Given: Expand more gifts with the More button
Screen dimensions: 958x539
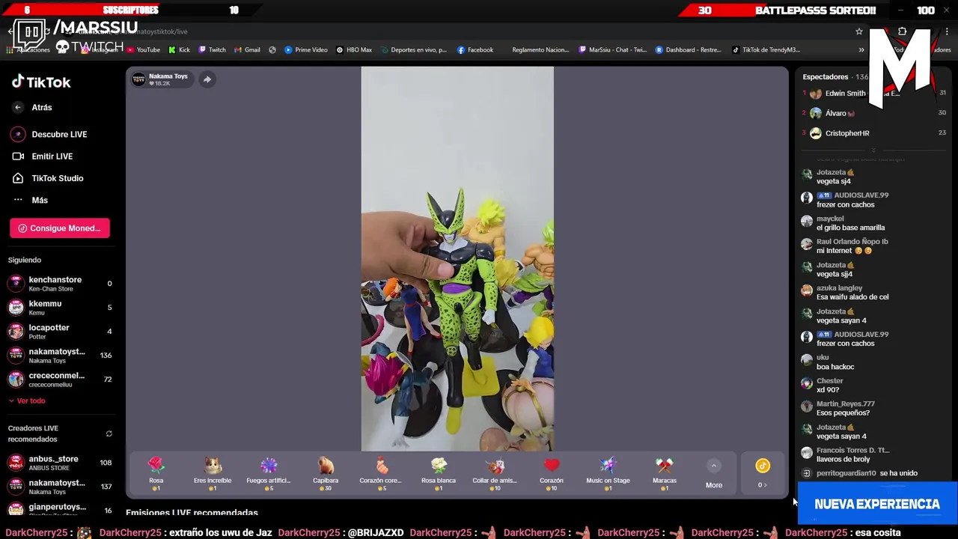Looking at the screenshot, I should point(714,475).
